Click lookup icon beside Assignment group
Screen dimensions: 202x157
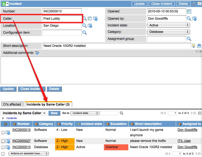tap(189, 39)
